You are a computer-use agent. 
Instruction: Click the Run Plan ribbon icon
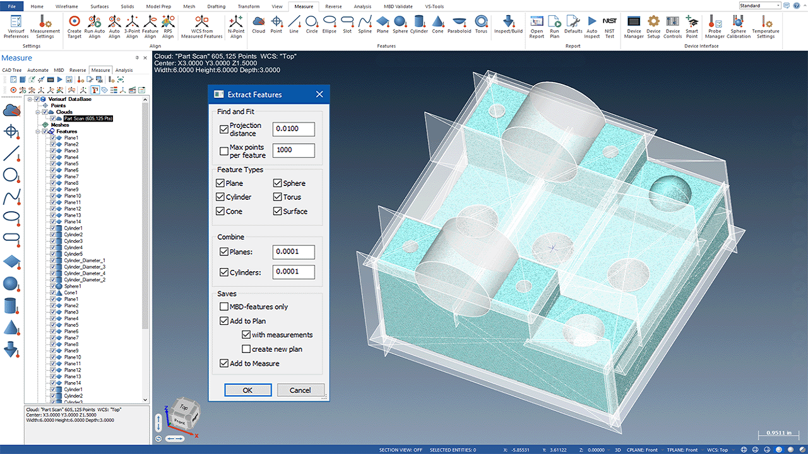[554, 26]
